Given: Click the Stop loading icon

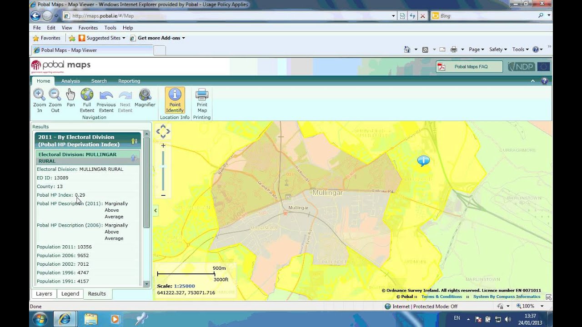Looking at the screenshot, I should (x=422, y=15).
